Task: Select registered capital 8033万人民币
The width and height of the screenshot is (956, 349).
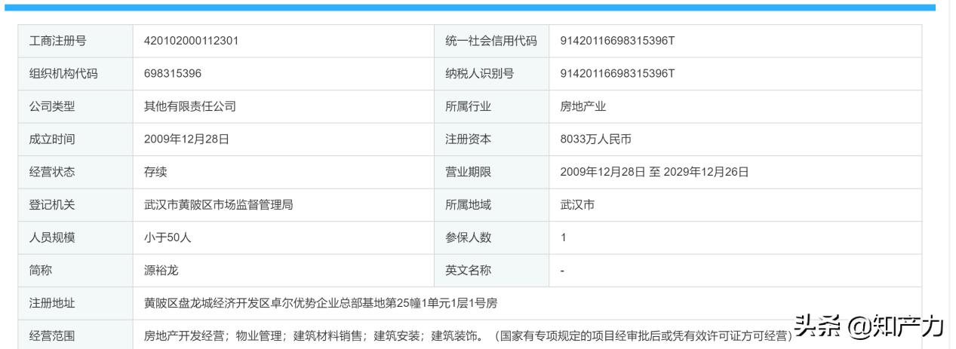Action: click(x=598, y=139)
